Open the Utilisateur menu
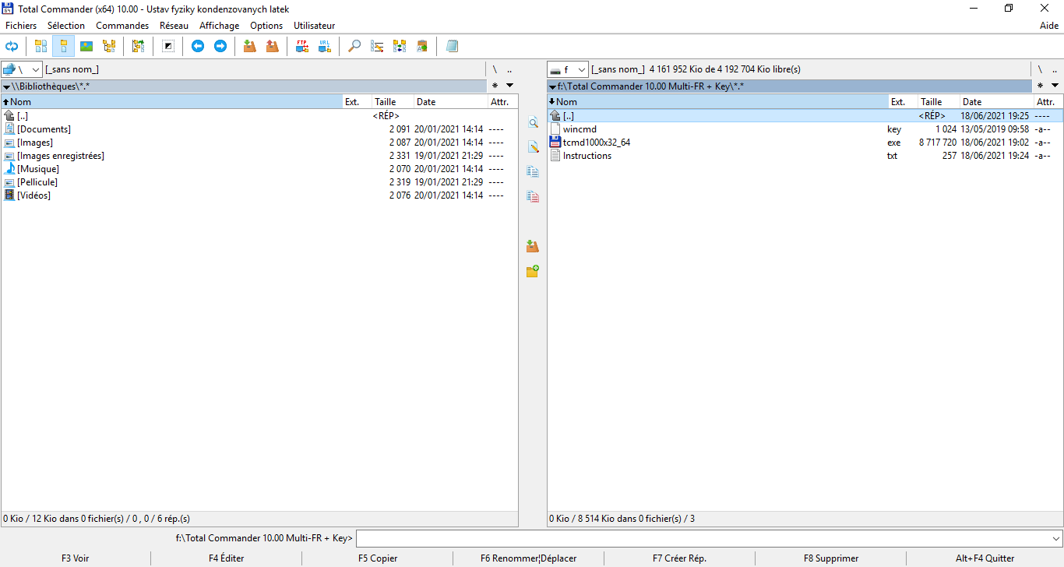Image resolution: width=1064 pixels, height=567 pixels. pyautogui.click(x=315, y=26)
